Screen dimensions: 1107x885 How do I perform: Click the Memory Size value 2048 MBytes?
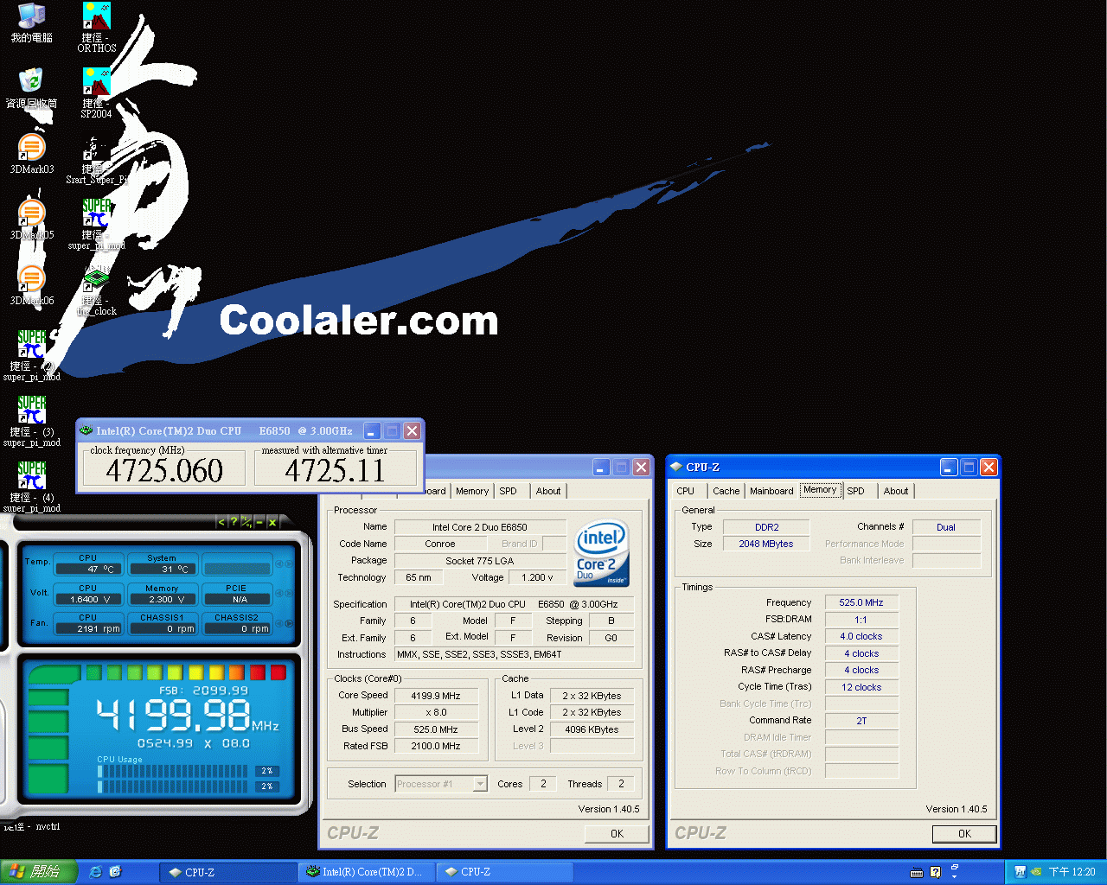tap(766, 544)
